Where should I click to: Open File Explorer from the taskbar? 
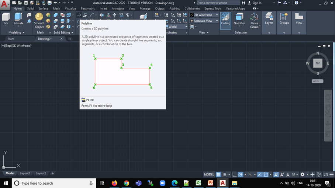(235, 183)
